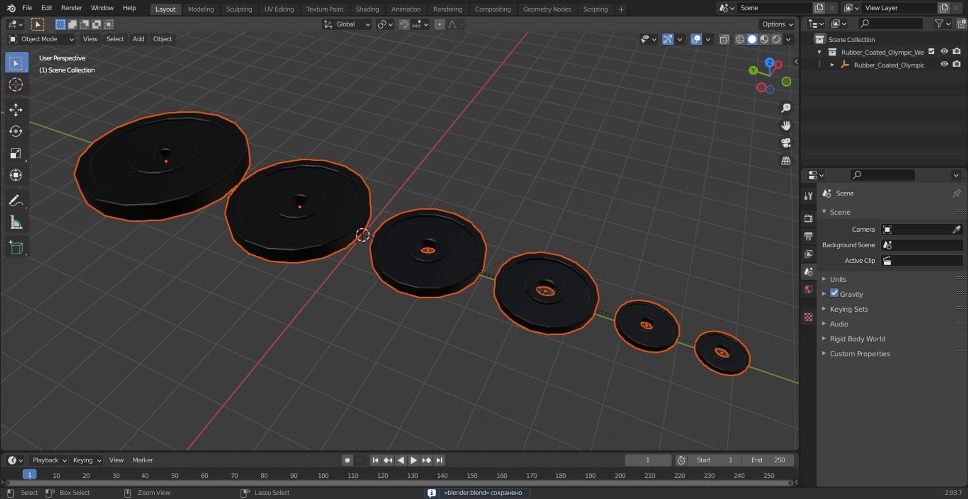Click the End frame field
The height and width of the screenshot is (499, 968).
pyautogui.click(x=768, y=460)
